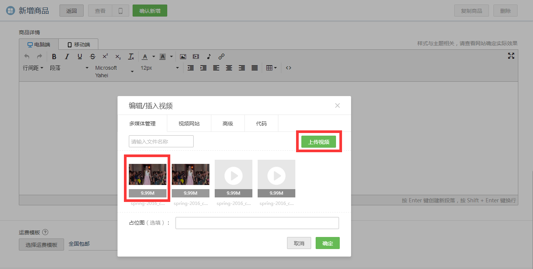
Task: Open the font color picker dropdown arrow
Action: (154, 57)
